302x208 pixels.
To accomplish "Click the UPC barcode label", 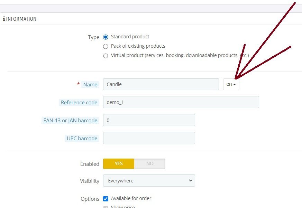I will (82, 139).
